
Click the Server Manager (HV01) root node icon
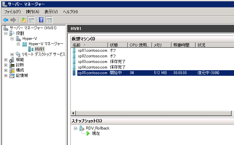pyautogui.click(x=6, y=28)
